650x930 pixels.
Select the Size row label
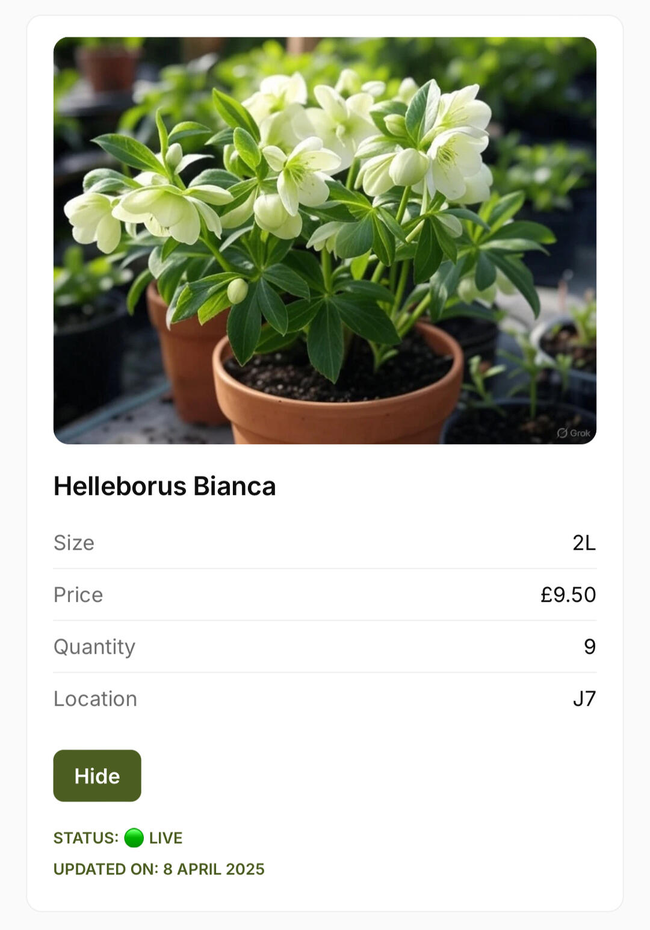coord(74,542)
